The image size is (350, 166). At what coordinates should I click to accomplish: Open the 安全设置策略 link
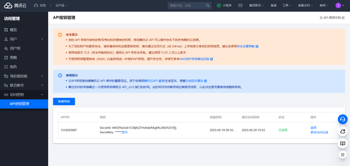247,46
